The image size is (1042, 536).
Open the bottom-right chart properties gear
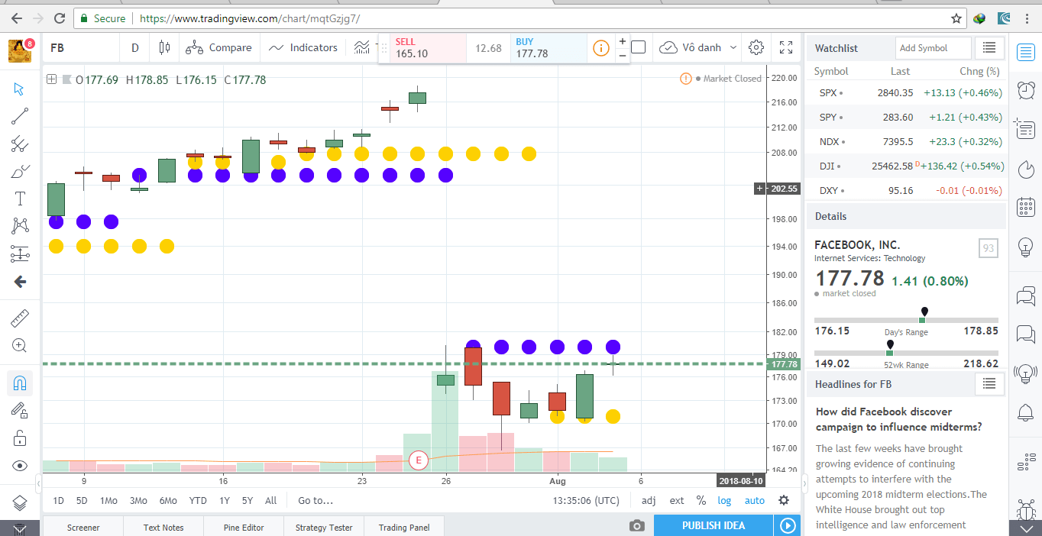click(x=784, y=501)
